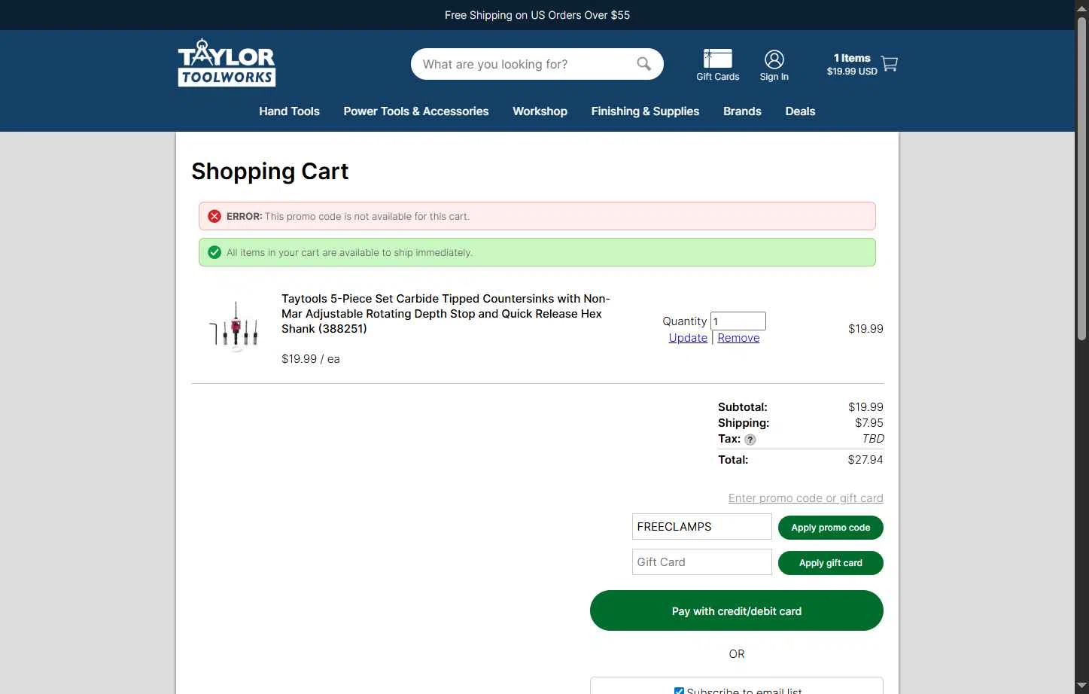Image resolution: width=1089 pixels, height=694 pixels.
Task: Click the $27.94 total amount
Action: pyautogui.click(x=865, y=460)
